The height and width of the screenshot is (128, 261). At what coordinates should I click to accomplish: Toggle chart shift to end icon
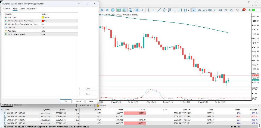click(x=119, y=10)
